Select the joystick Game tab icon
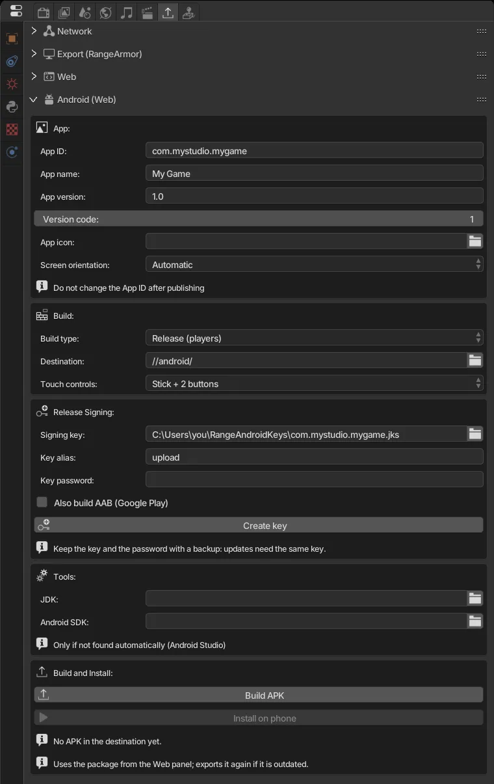Viewport: 494px width, 784px height. pos(188,12)
